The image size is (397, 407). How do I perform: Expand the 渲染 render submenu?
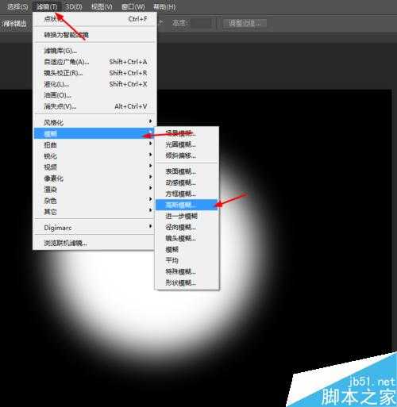(x=94, y=189)
